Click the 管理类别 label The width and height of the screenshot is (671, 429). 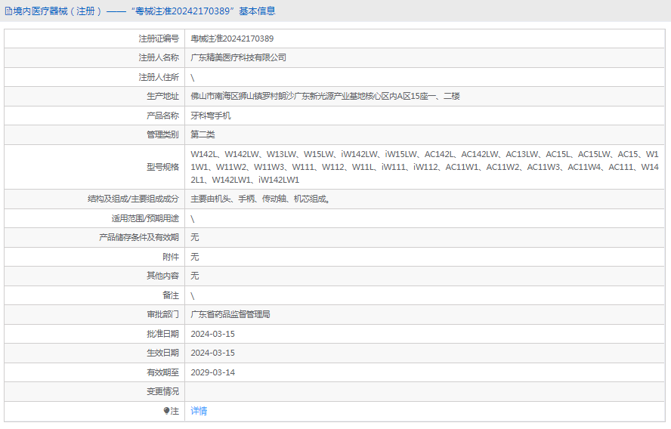[162, 134]
